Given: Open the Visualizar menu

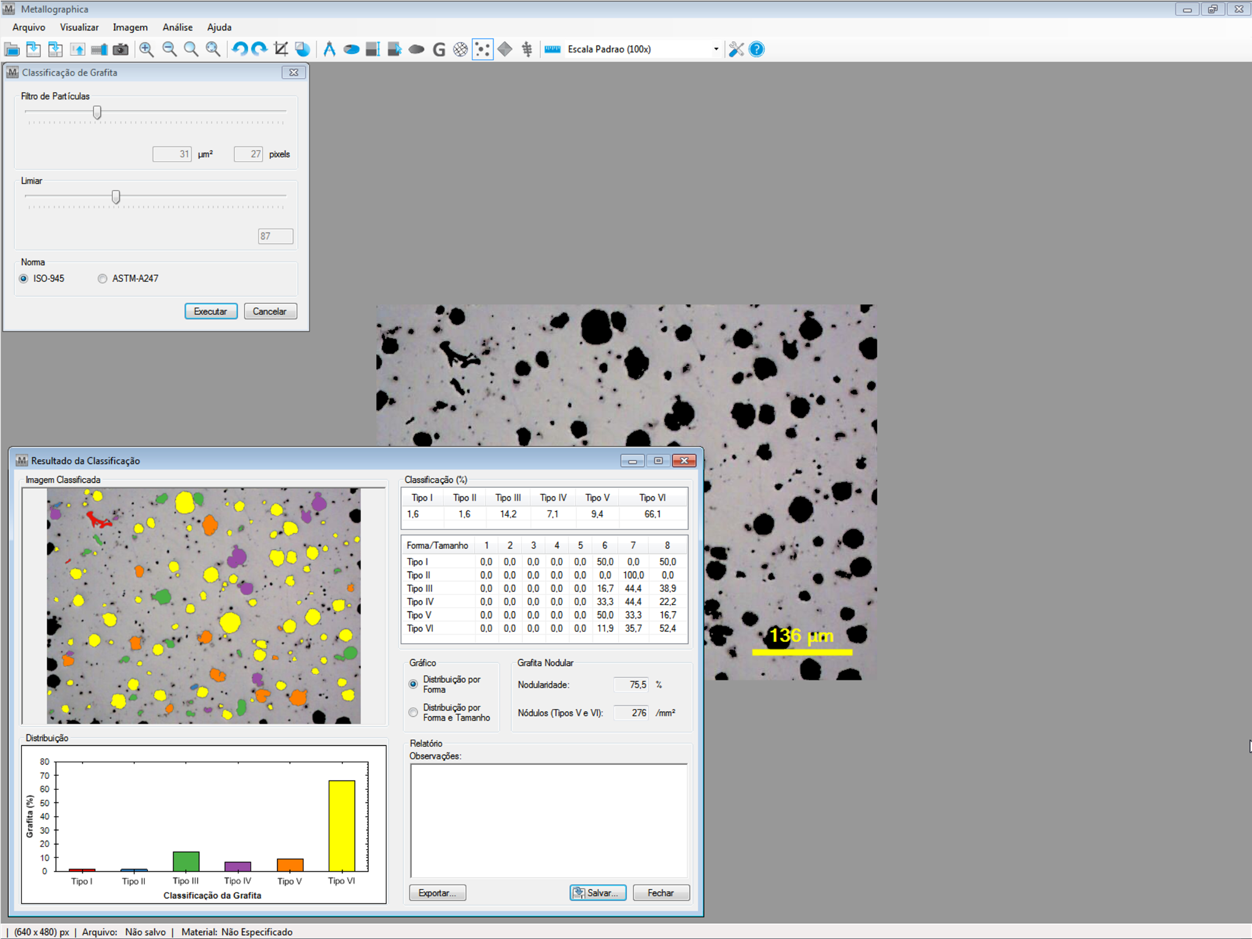Looking at the screenshot, I should [79, 28].
